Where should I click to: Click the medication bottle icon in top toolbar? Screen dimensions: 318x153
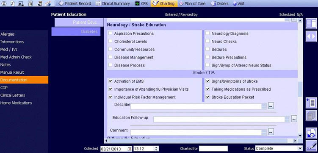pyautogui.click(x=40, y=3)
